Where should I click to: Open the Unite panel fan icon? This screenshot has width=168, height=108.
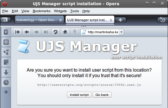[x=6, y=52]
